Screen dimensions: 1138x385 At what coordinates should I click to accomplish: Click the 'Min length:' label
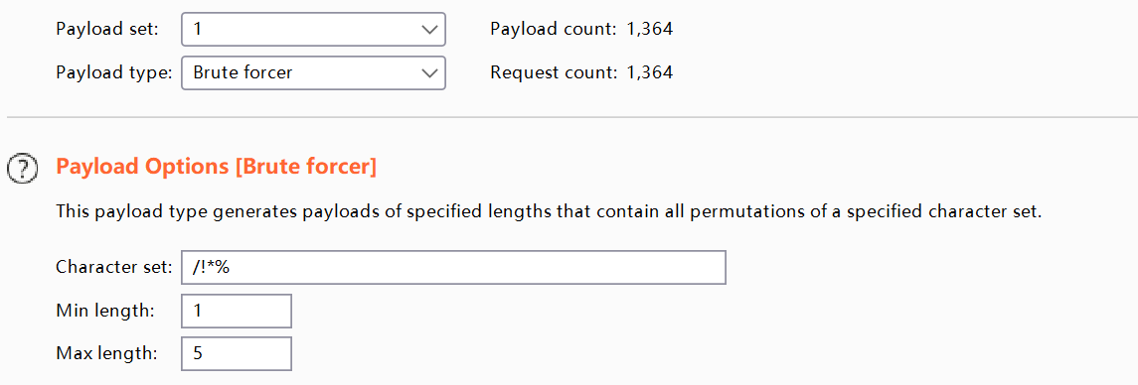(105, 311)
